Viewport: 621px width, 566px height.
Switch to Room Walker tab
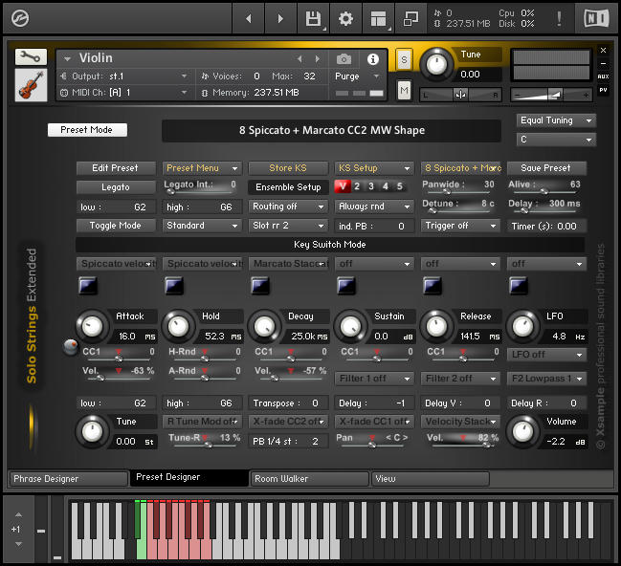[x=309, y=479]
